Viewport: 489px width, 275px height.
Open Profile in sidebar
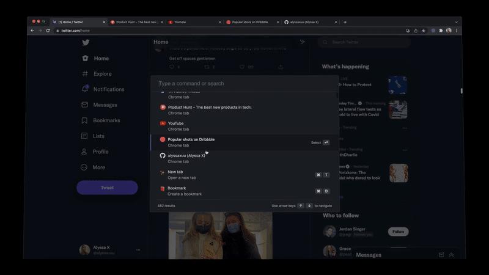coord(95,152)
